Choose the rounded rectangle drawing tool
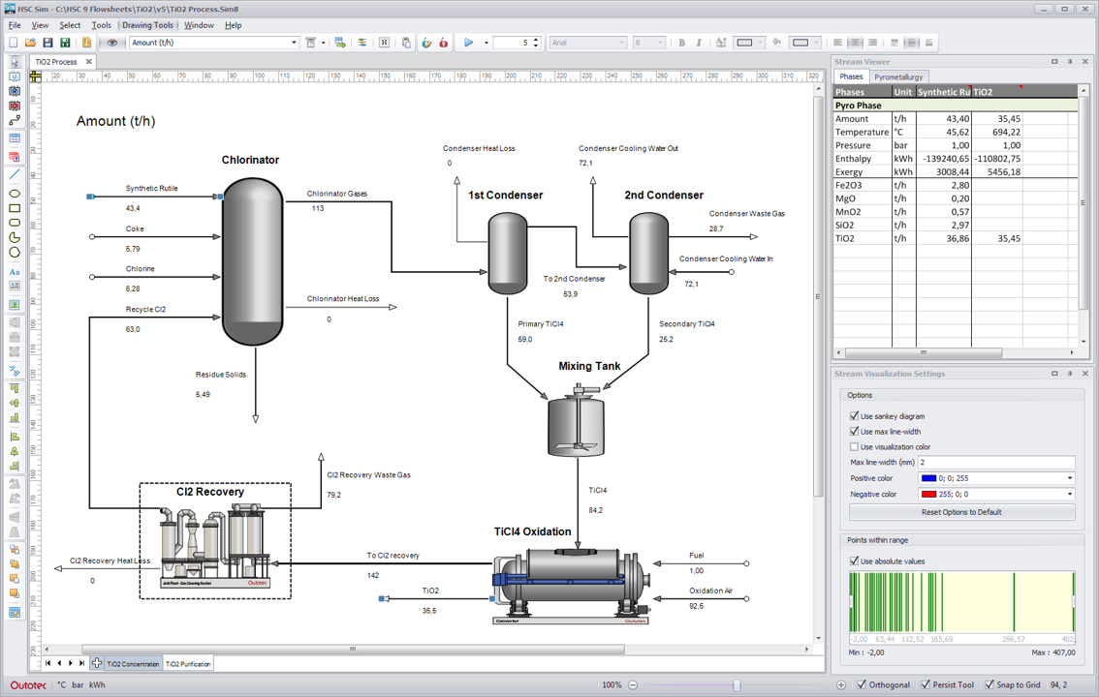The width and height of the screenshot is (1099, 697). tap(14, 224)
